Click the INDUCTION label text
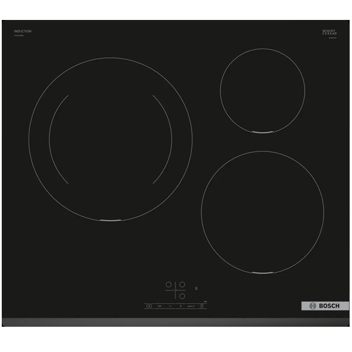352x352 pixels. 23,31
